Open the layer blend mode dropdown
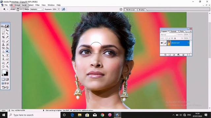211x118 pixels. point(168,35)
